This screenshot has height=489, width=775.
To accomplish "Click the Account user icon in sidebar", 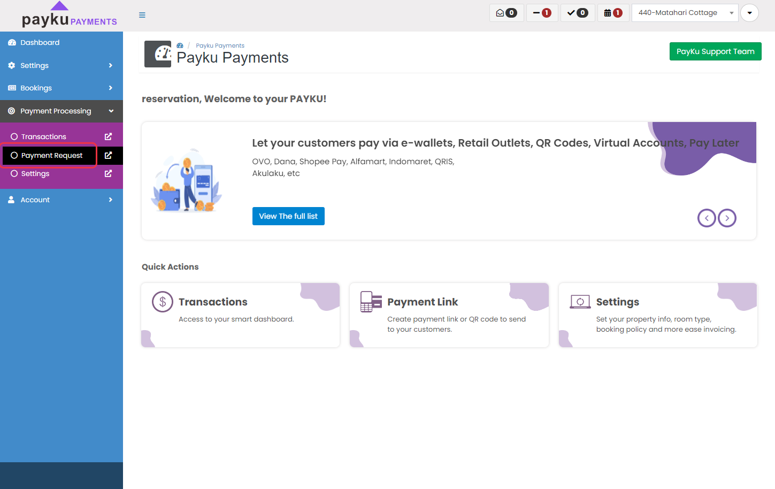I will tap(11, 200).
